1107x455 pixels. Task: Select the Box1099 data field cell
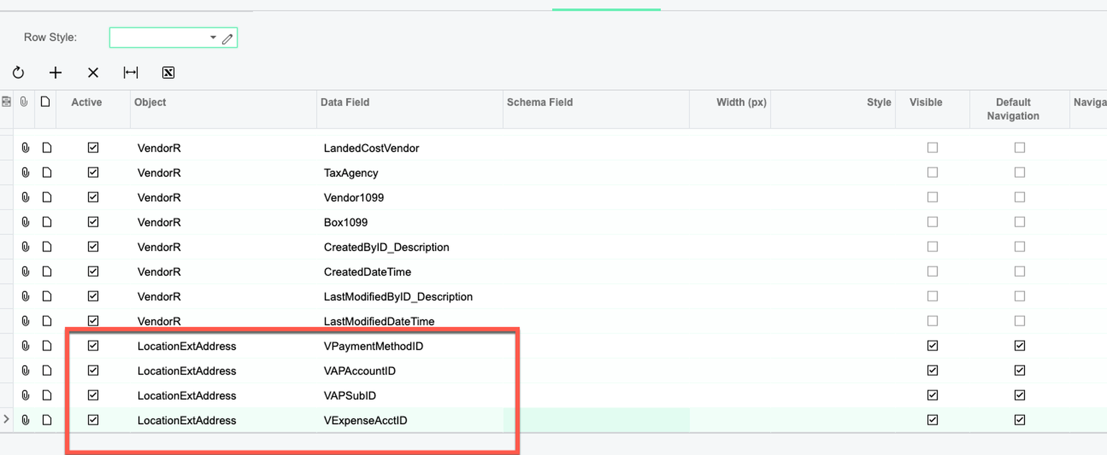coord(410,222)
